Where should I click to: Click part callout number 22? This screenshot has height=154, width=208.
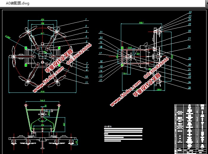pyautogui.click(x=190, y=12)
